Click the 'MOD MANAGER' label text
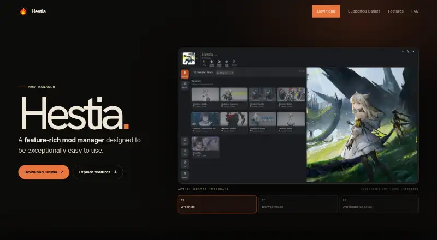This screenshot has height=240, width=437. click(x=42, y=87)
